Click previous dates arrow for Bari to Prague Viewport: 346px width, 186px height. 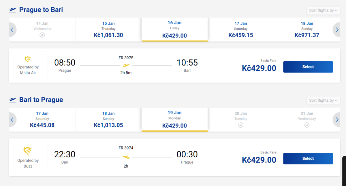[x=12, y=120]
